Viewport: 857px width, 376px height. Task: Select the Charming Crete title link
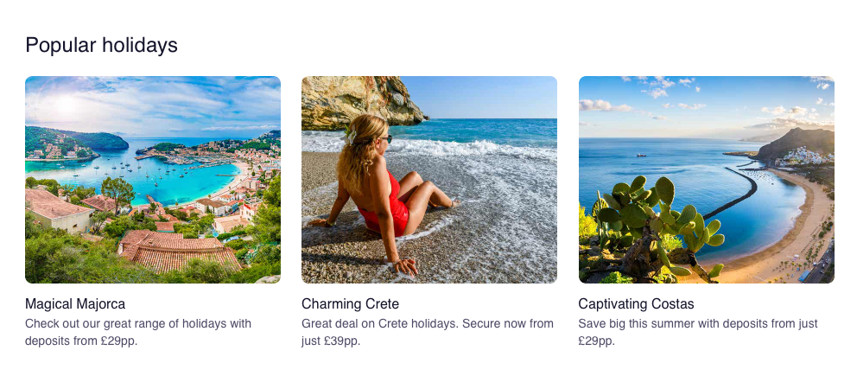[x=350, y=304]
